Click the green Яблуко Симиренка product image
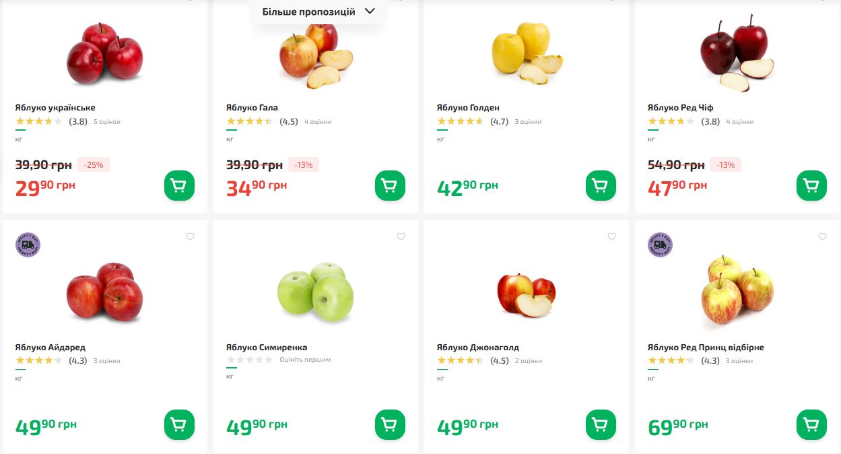The width and height of the screenshot is (841, 454). coord(315,292)
